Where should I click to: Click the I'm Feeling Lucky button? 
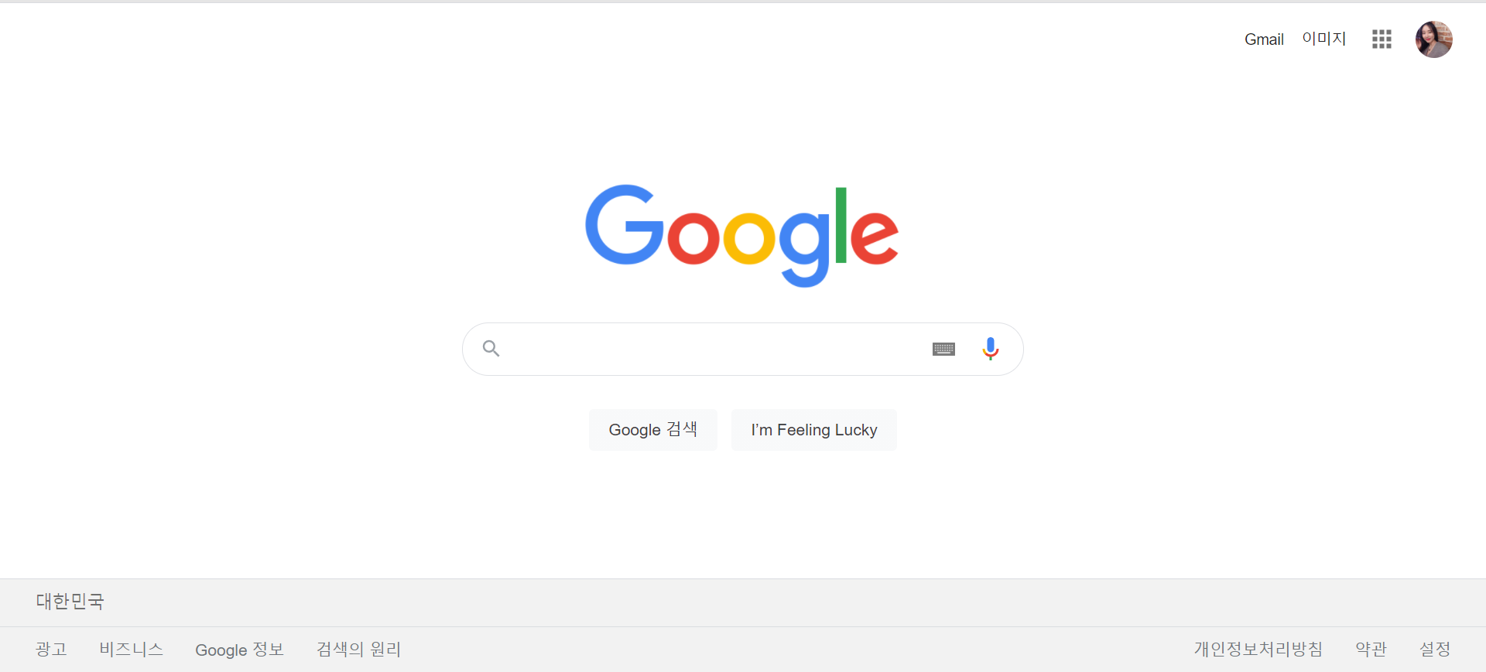(814, 430)
